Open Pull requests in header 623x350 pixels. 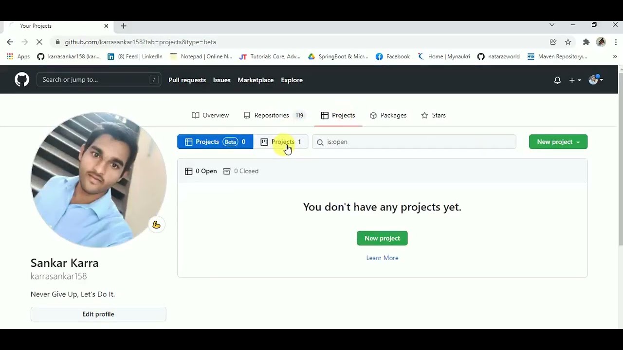(x=187, y=80)
